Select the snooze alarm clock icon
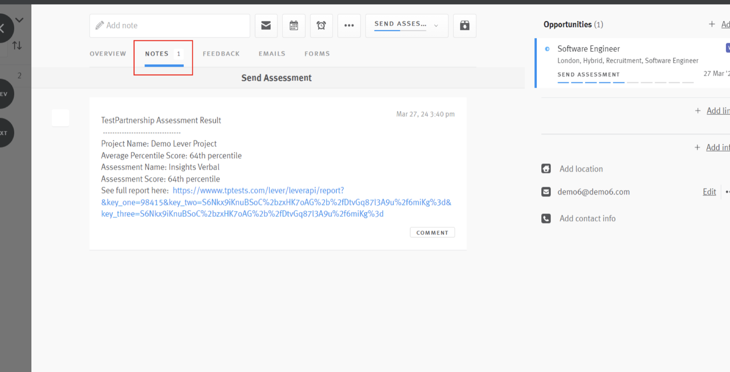Screen dimensions: 730x372 (x=321, y=25)
